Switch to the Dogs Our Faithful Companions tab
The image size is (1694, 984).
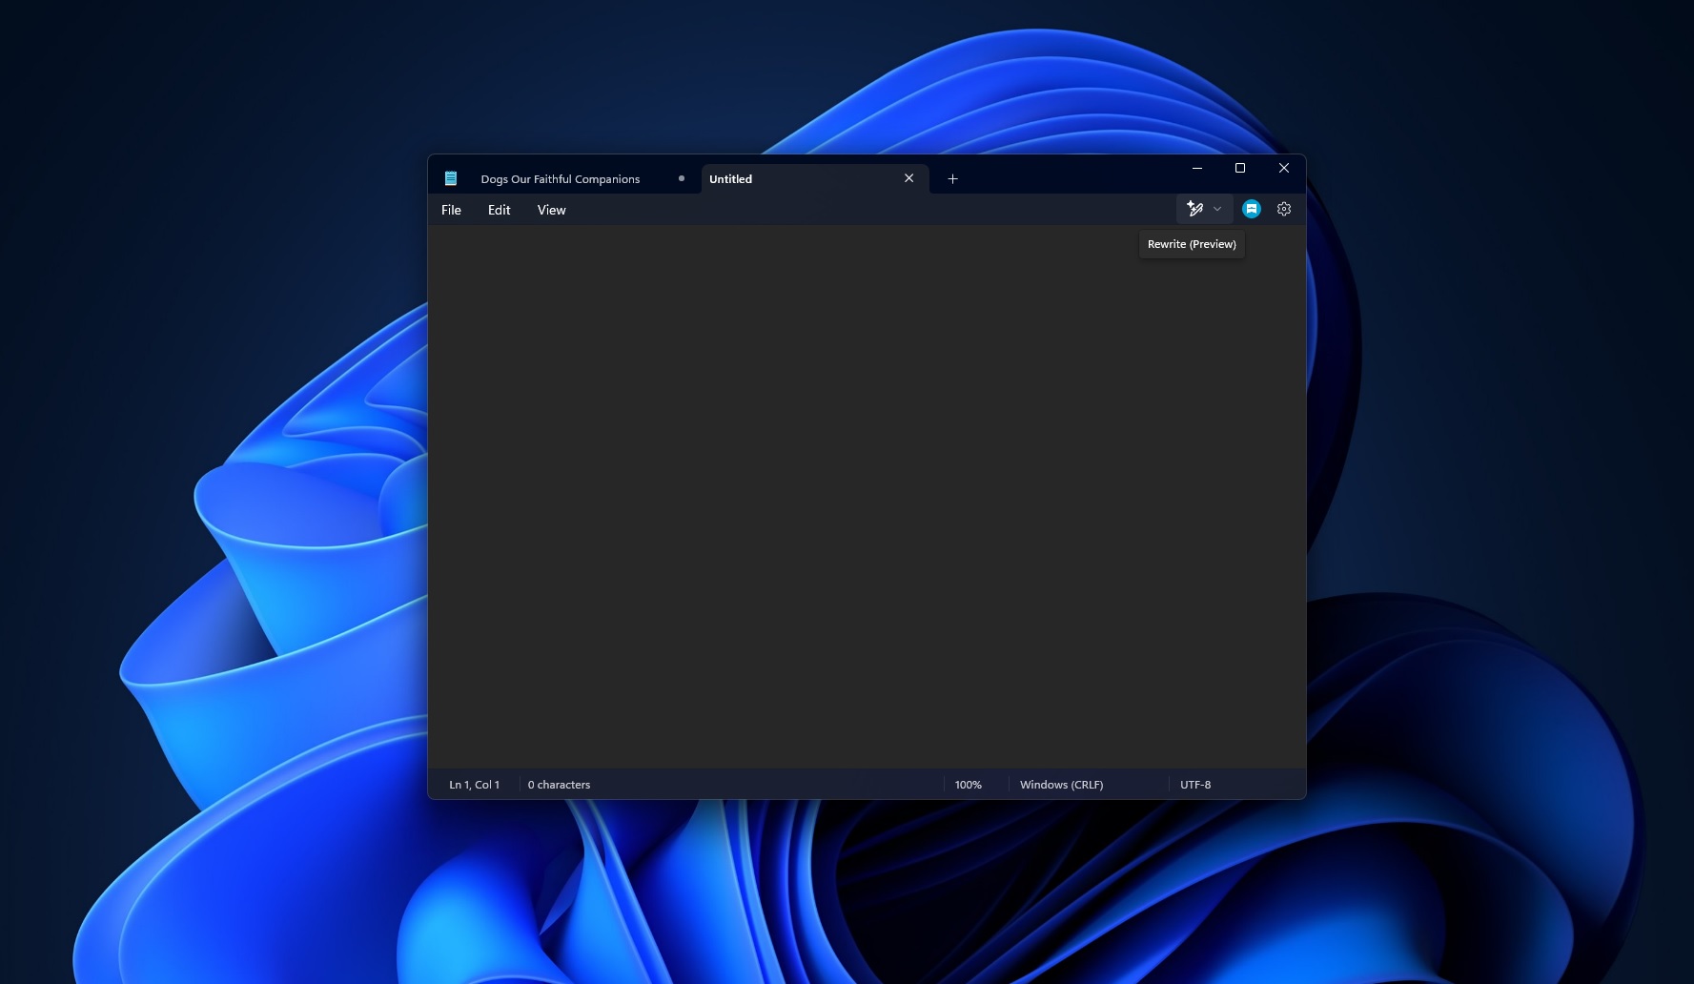tap(561, 178)
